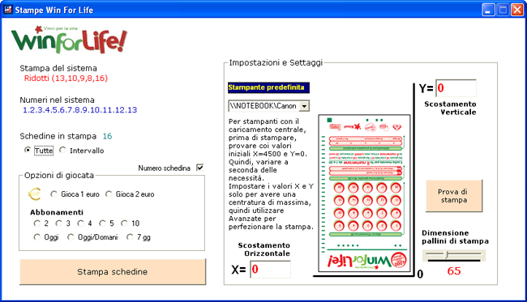Click the app icon in title bar

8,10
